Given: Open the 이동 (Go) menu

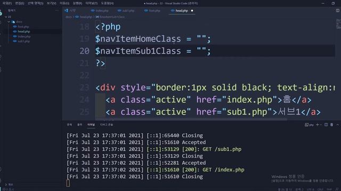Looking at the screenshot, I should [x=64, y=3].
